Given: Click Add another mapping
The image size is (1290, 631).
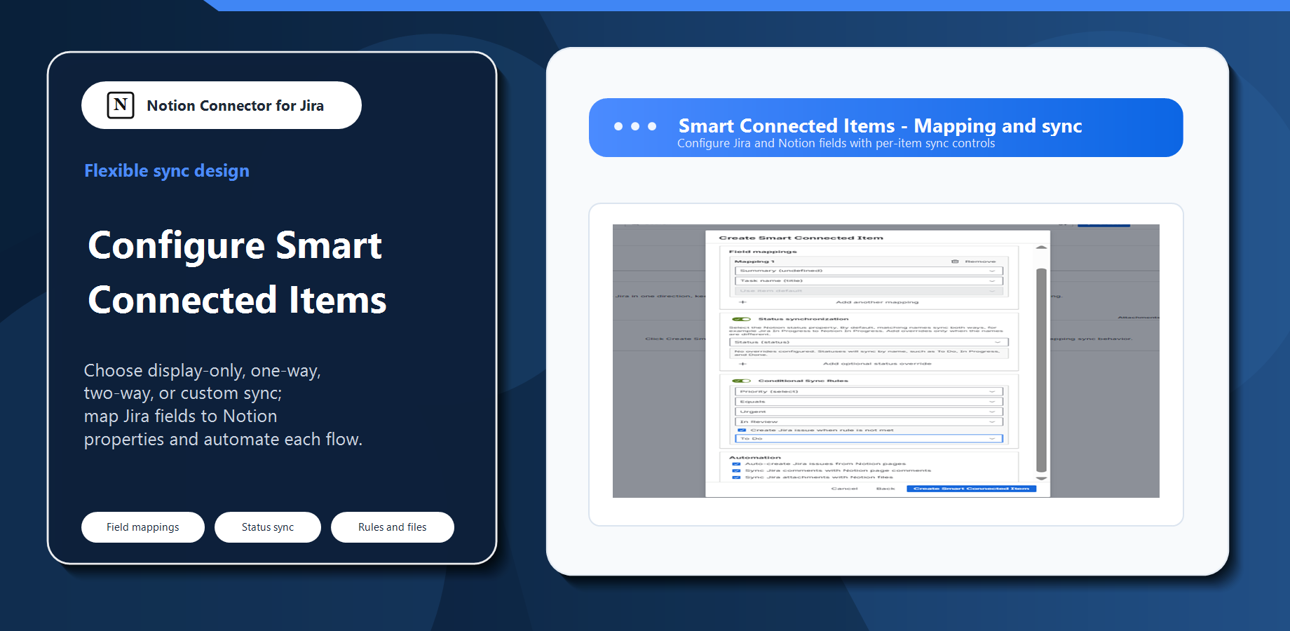Looking at the screenshot, I should coord(877,302).
